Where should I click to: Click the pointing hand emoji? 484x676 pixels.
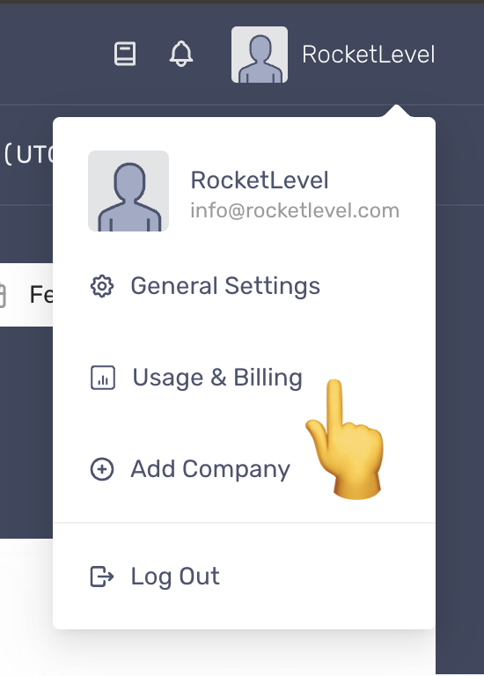(x=345, y=440)
